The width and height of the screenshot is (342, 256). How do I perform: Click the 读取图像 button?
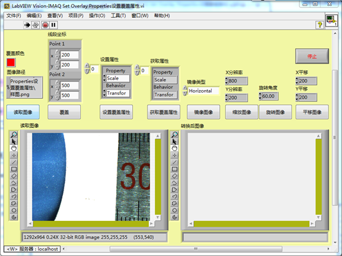23,112
